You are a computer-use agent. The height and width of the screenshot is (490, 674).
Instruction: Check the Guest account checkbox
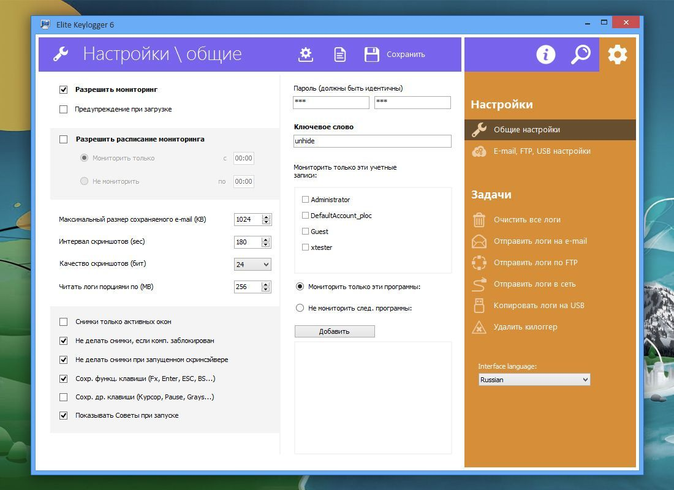pos(305,232)
